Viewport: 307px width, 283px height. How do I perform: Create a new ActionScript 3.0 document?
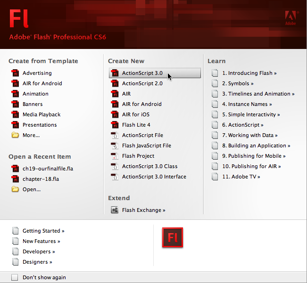pos(142,73)
